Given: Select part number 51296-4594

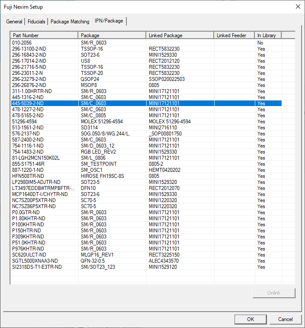Looking at the screenshot, I should [24, 122].
